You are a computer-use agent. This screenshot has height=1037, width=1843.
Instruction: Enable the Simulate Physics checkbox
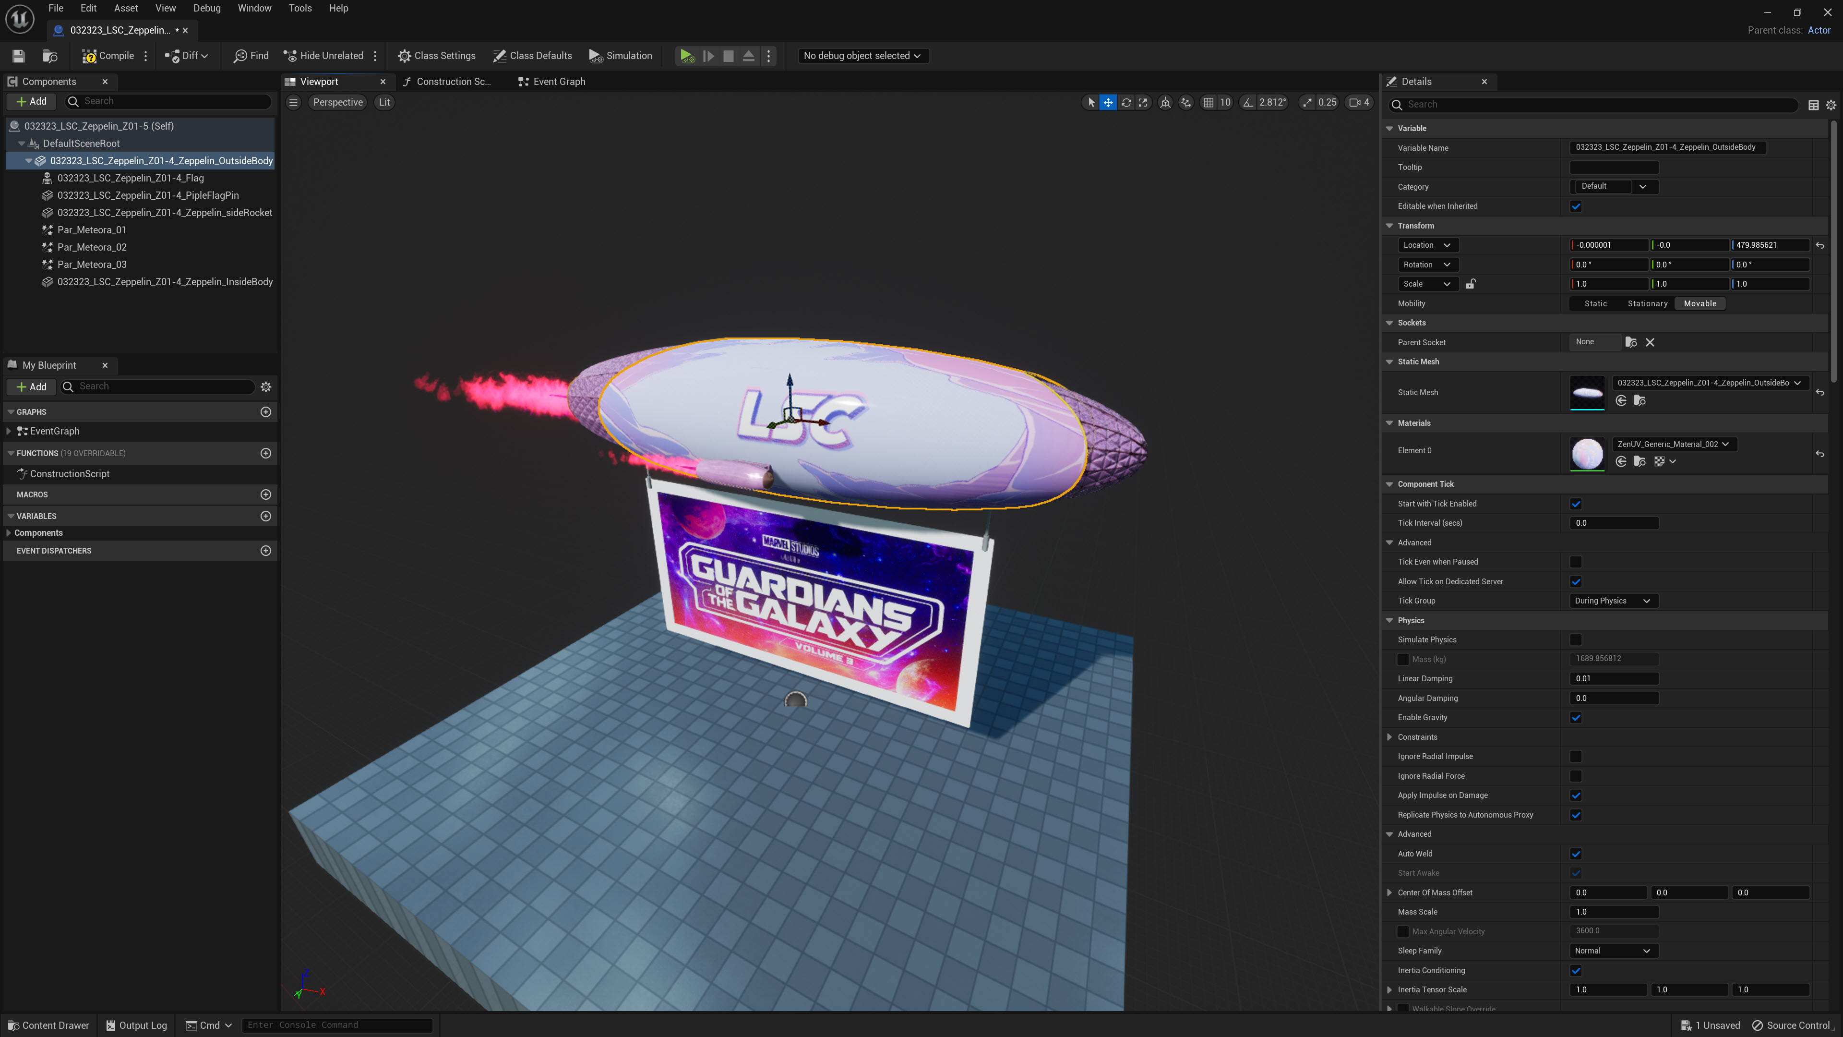click(x=1575, y=640)
